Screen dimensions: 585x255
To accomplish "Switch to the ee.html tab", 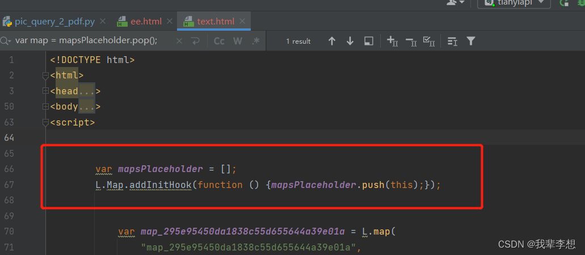I will [146, 22].
